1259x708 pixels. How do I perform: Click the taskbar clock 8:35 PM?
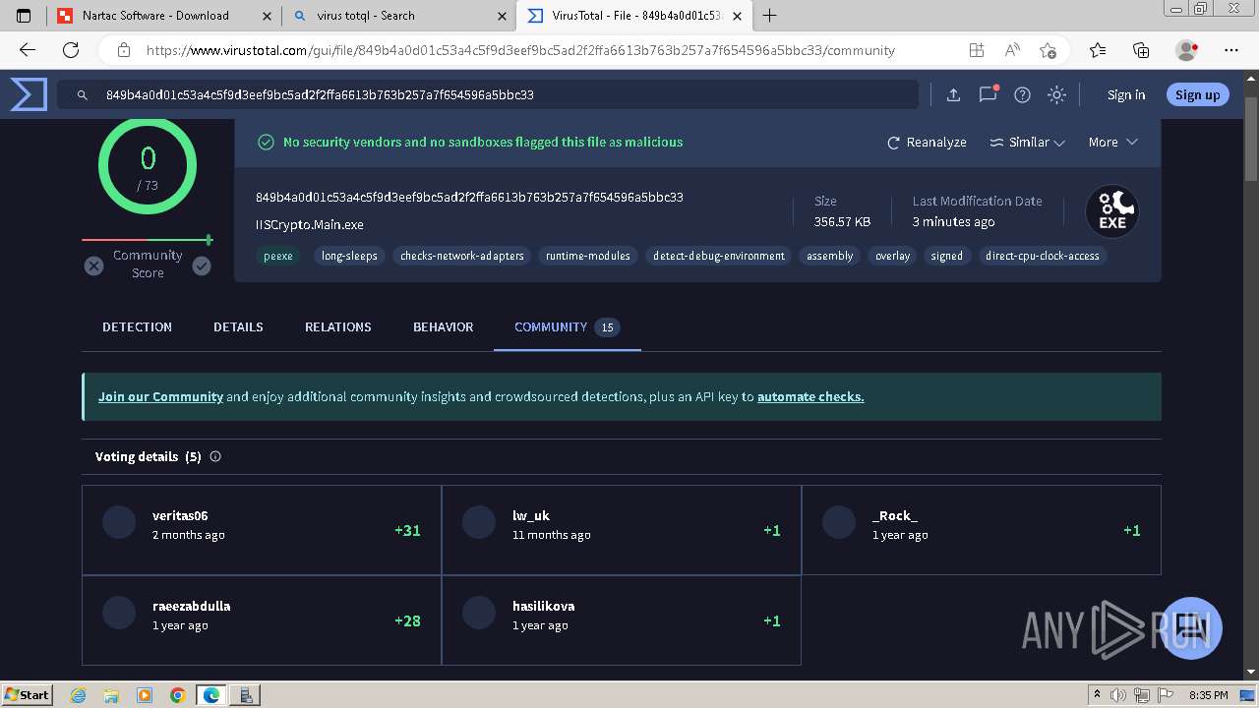(x=1208, y=694)
